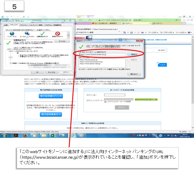Viewport: 194px width, 171px height.
Task: Select https://home.secpac.jp in website list
Action: pyautogui.click(x=88, y=60)
